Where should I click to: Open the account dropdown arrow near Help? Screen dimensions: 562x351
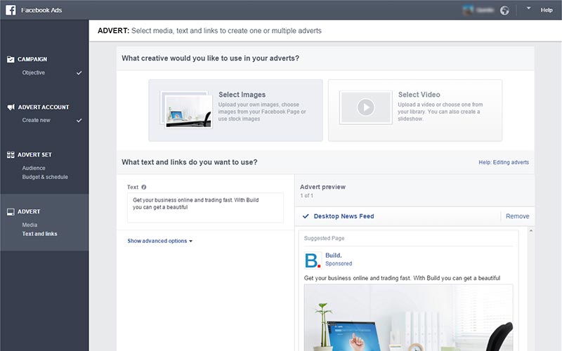(x=528, y=9)
